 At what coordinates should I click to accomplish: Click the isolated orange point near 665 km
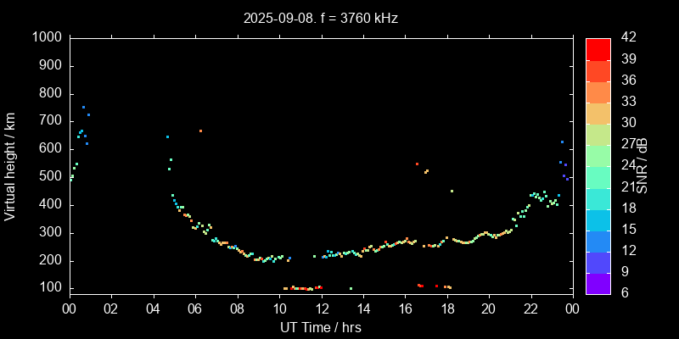point(200,131)
